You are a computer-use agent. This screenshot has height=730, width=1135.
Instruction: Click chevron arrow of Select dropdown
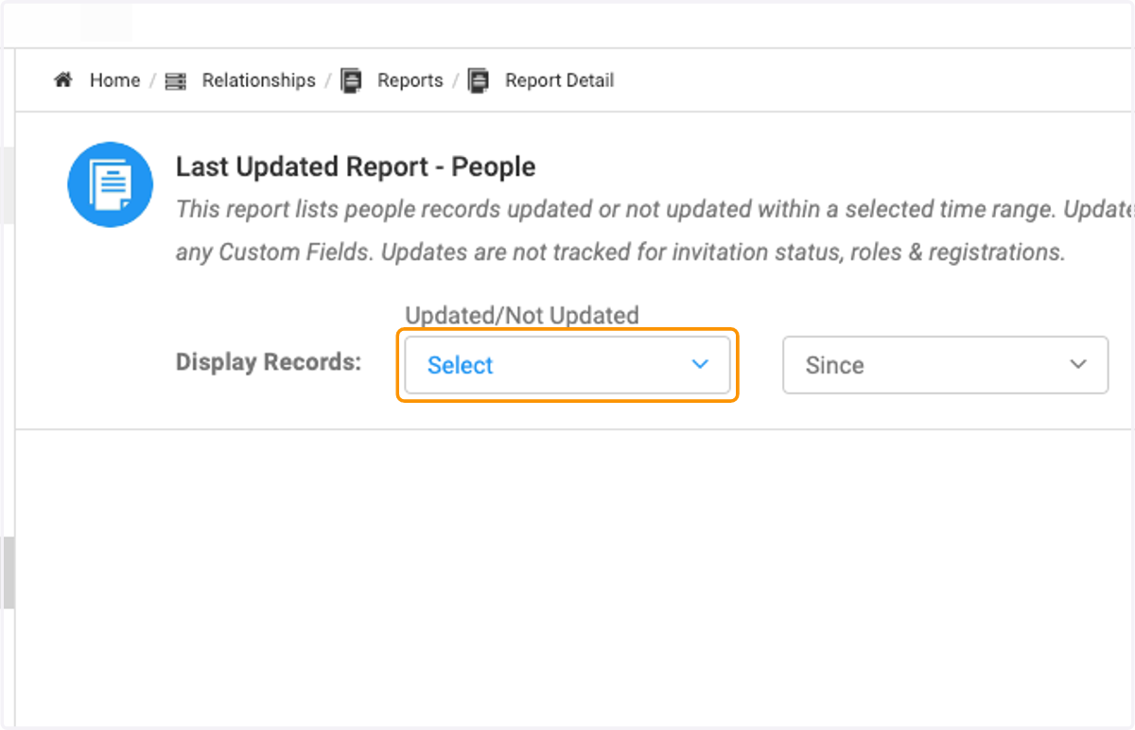coord(700,364)
